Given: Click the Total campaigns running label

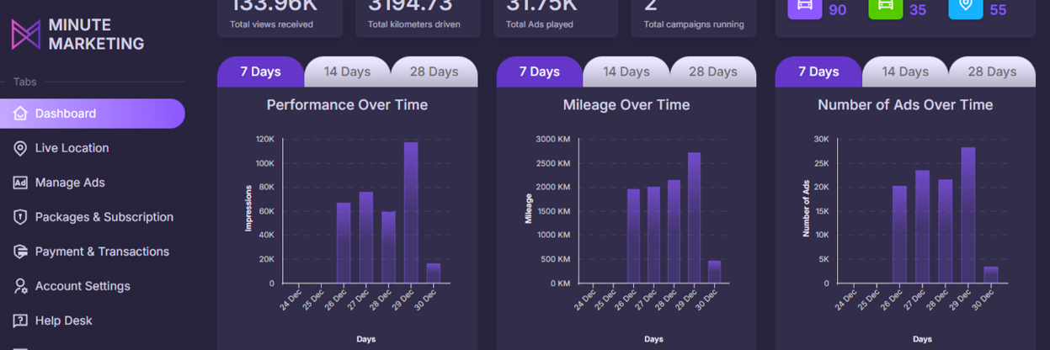Looking at the screenshot, I should [694, 24].
